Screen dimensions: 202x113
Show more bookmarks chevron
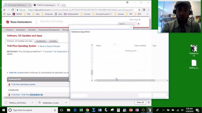pyautogui.click(x=147, y=14)
